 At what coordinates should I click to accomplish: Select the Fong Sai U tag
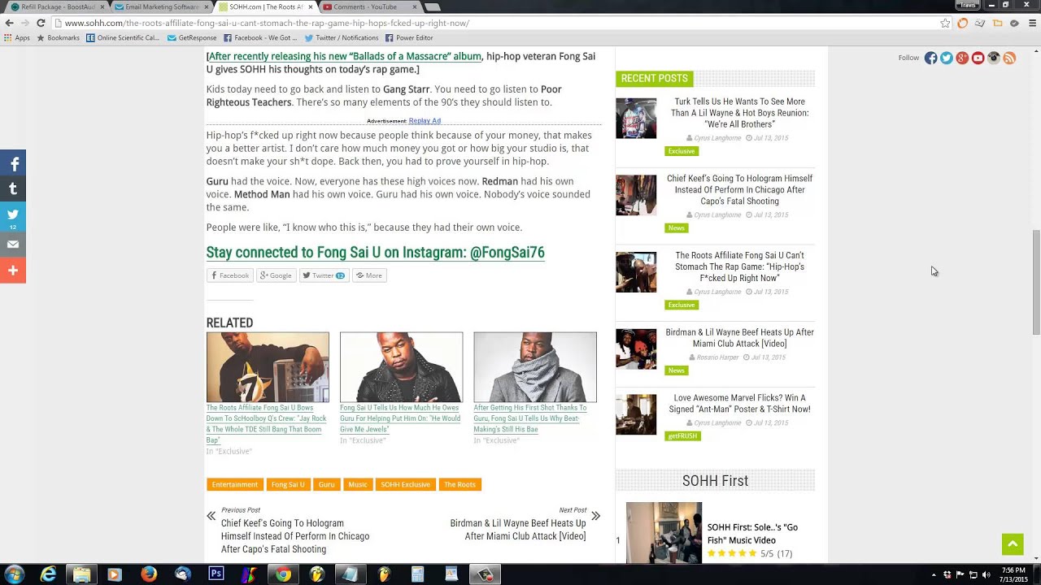pyautogui.click(x=288, y=484)
